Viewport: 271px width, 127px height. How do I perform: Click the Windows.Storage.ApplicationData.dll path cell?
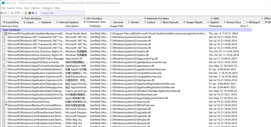(x=145, y=91)
